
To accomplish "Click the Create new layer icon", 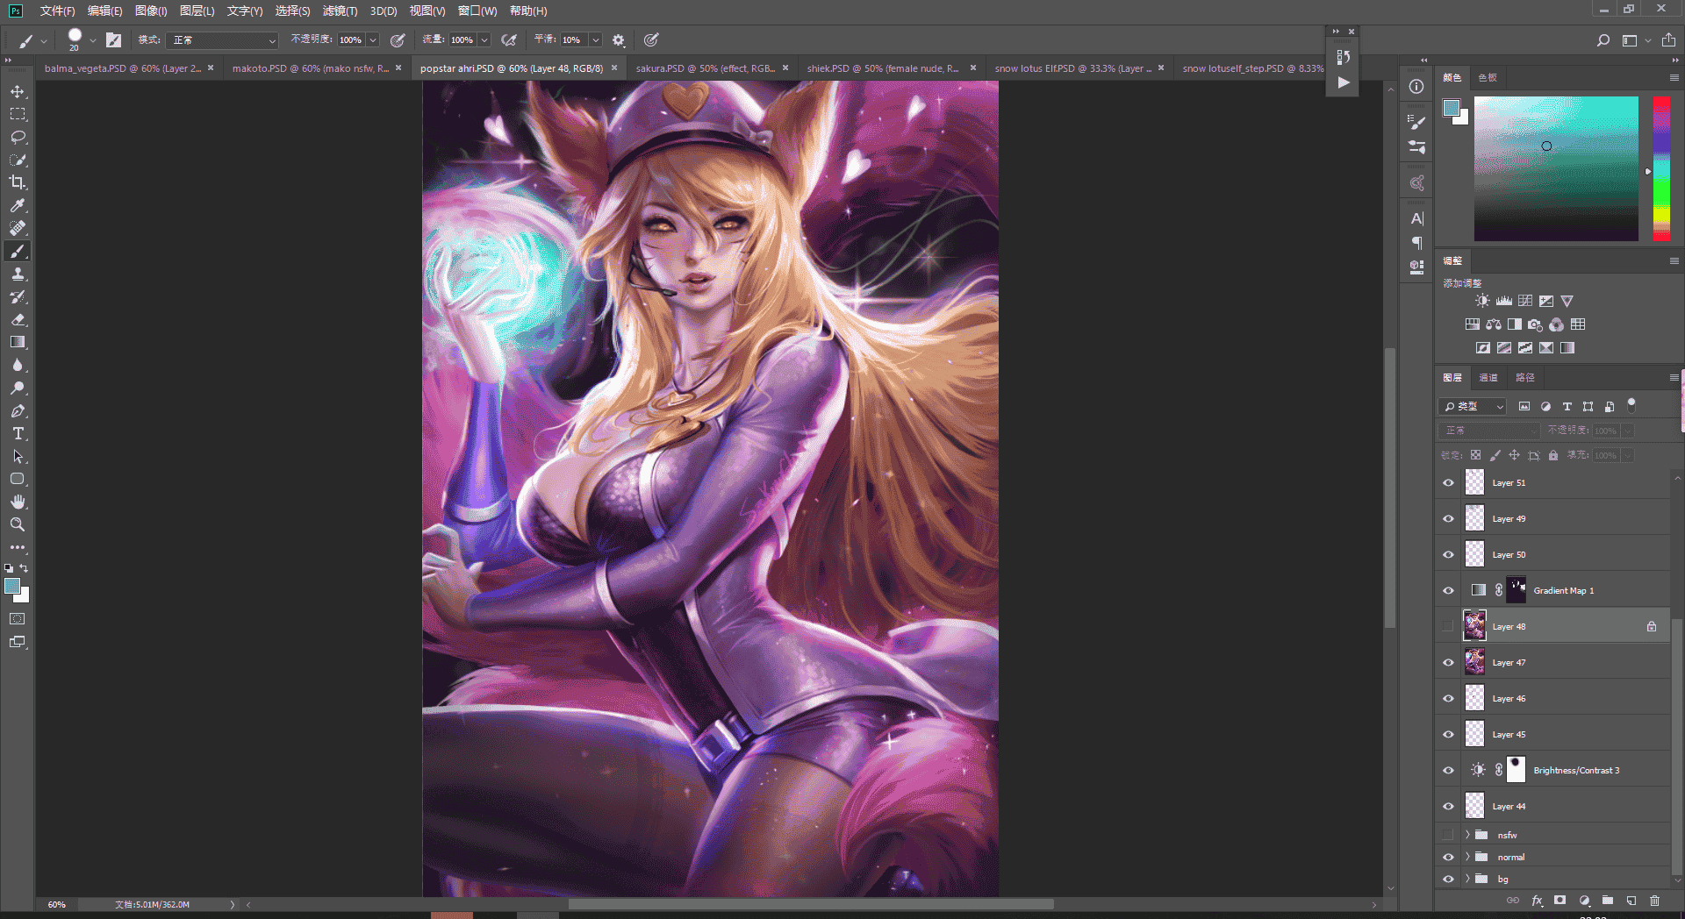I will pos(1631,900).
